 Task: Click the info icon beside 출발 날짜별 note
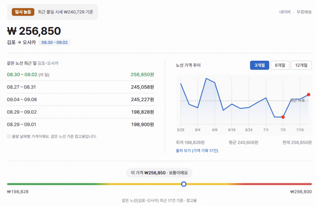[9, 136]
